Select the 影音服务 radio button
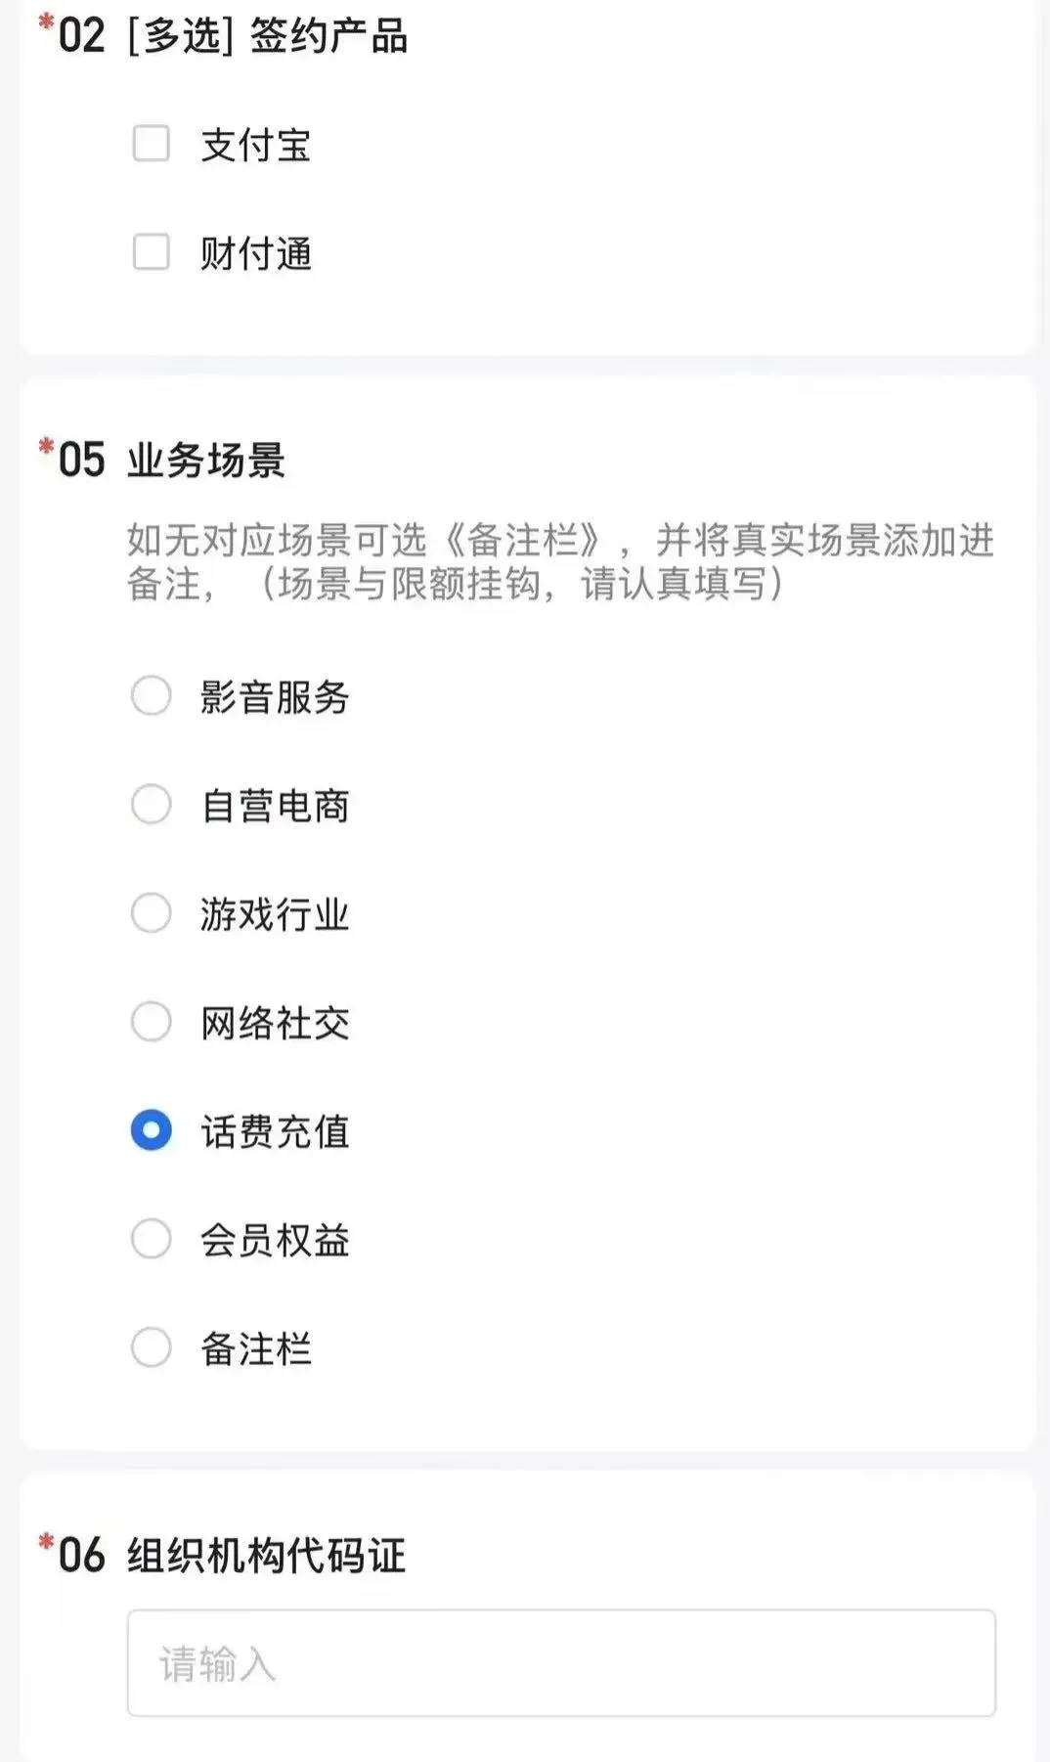The height and width of the screenshot is (1762, 1050). click(152, 696)
